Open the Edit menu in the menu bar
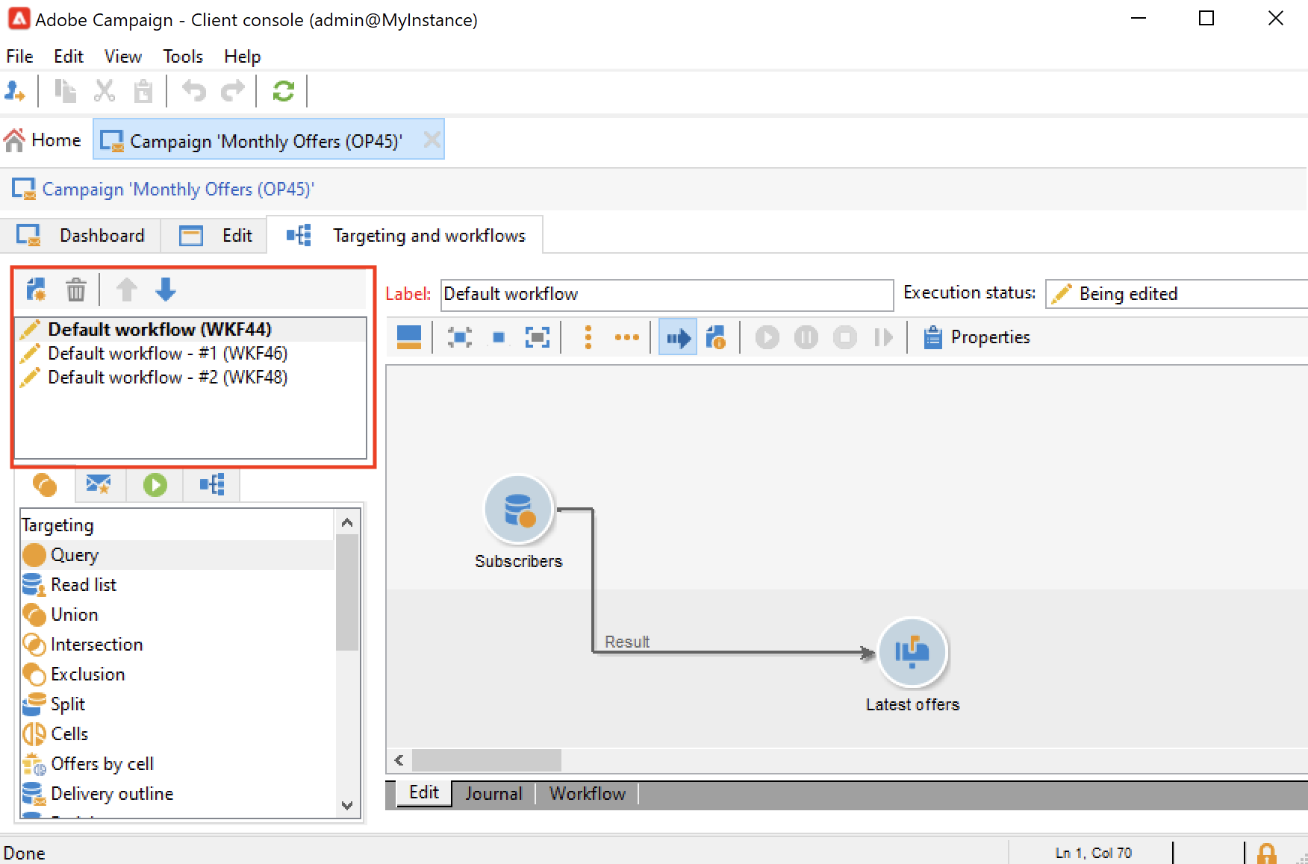The height and width of the screenshot is (864, 1308). point(69,56)
